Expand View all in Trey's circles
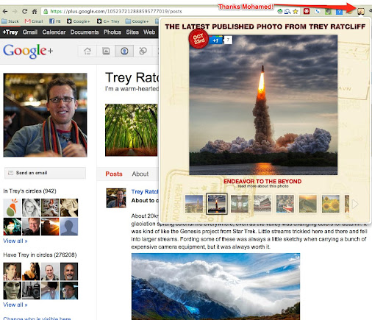Viewport: 372px width, 320px height. pyautogui.click(x=15, y=241)
